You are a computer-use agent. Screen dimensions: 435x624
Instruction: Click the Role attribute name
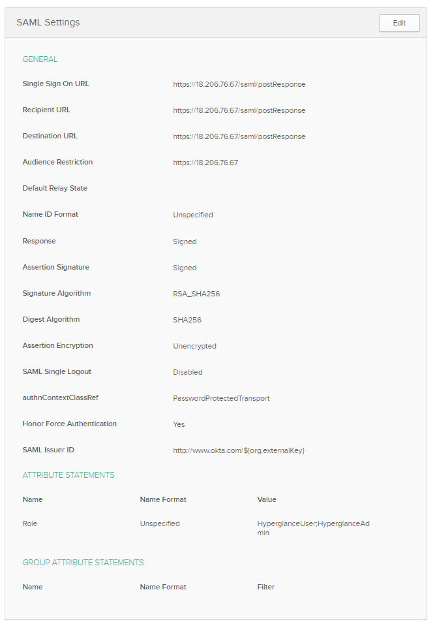[x=30, y=523]
